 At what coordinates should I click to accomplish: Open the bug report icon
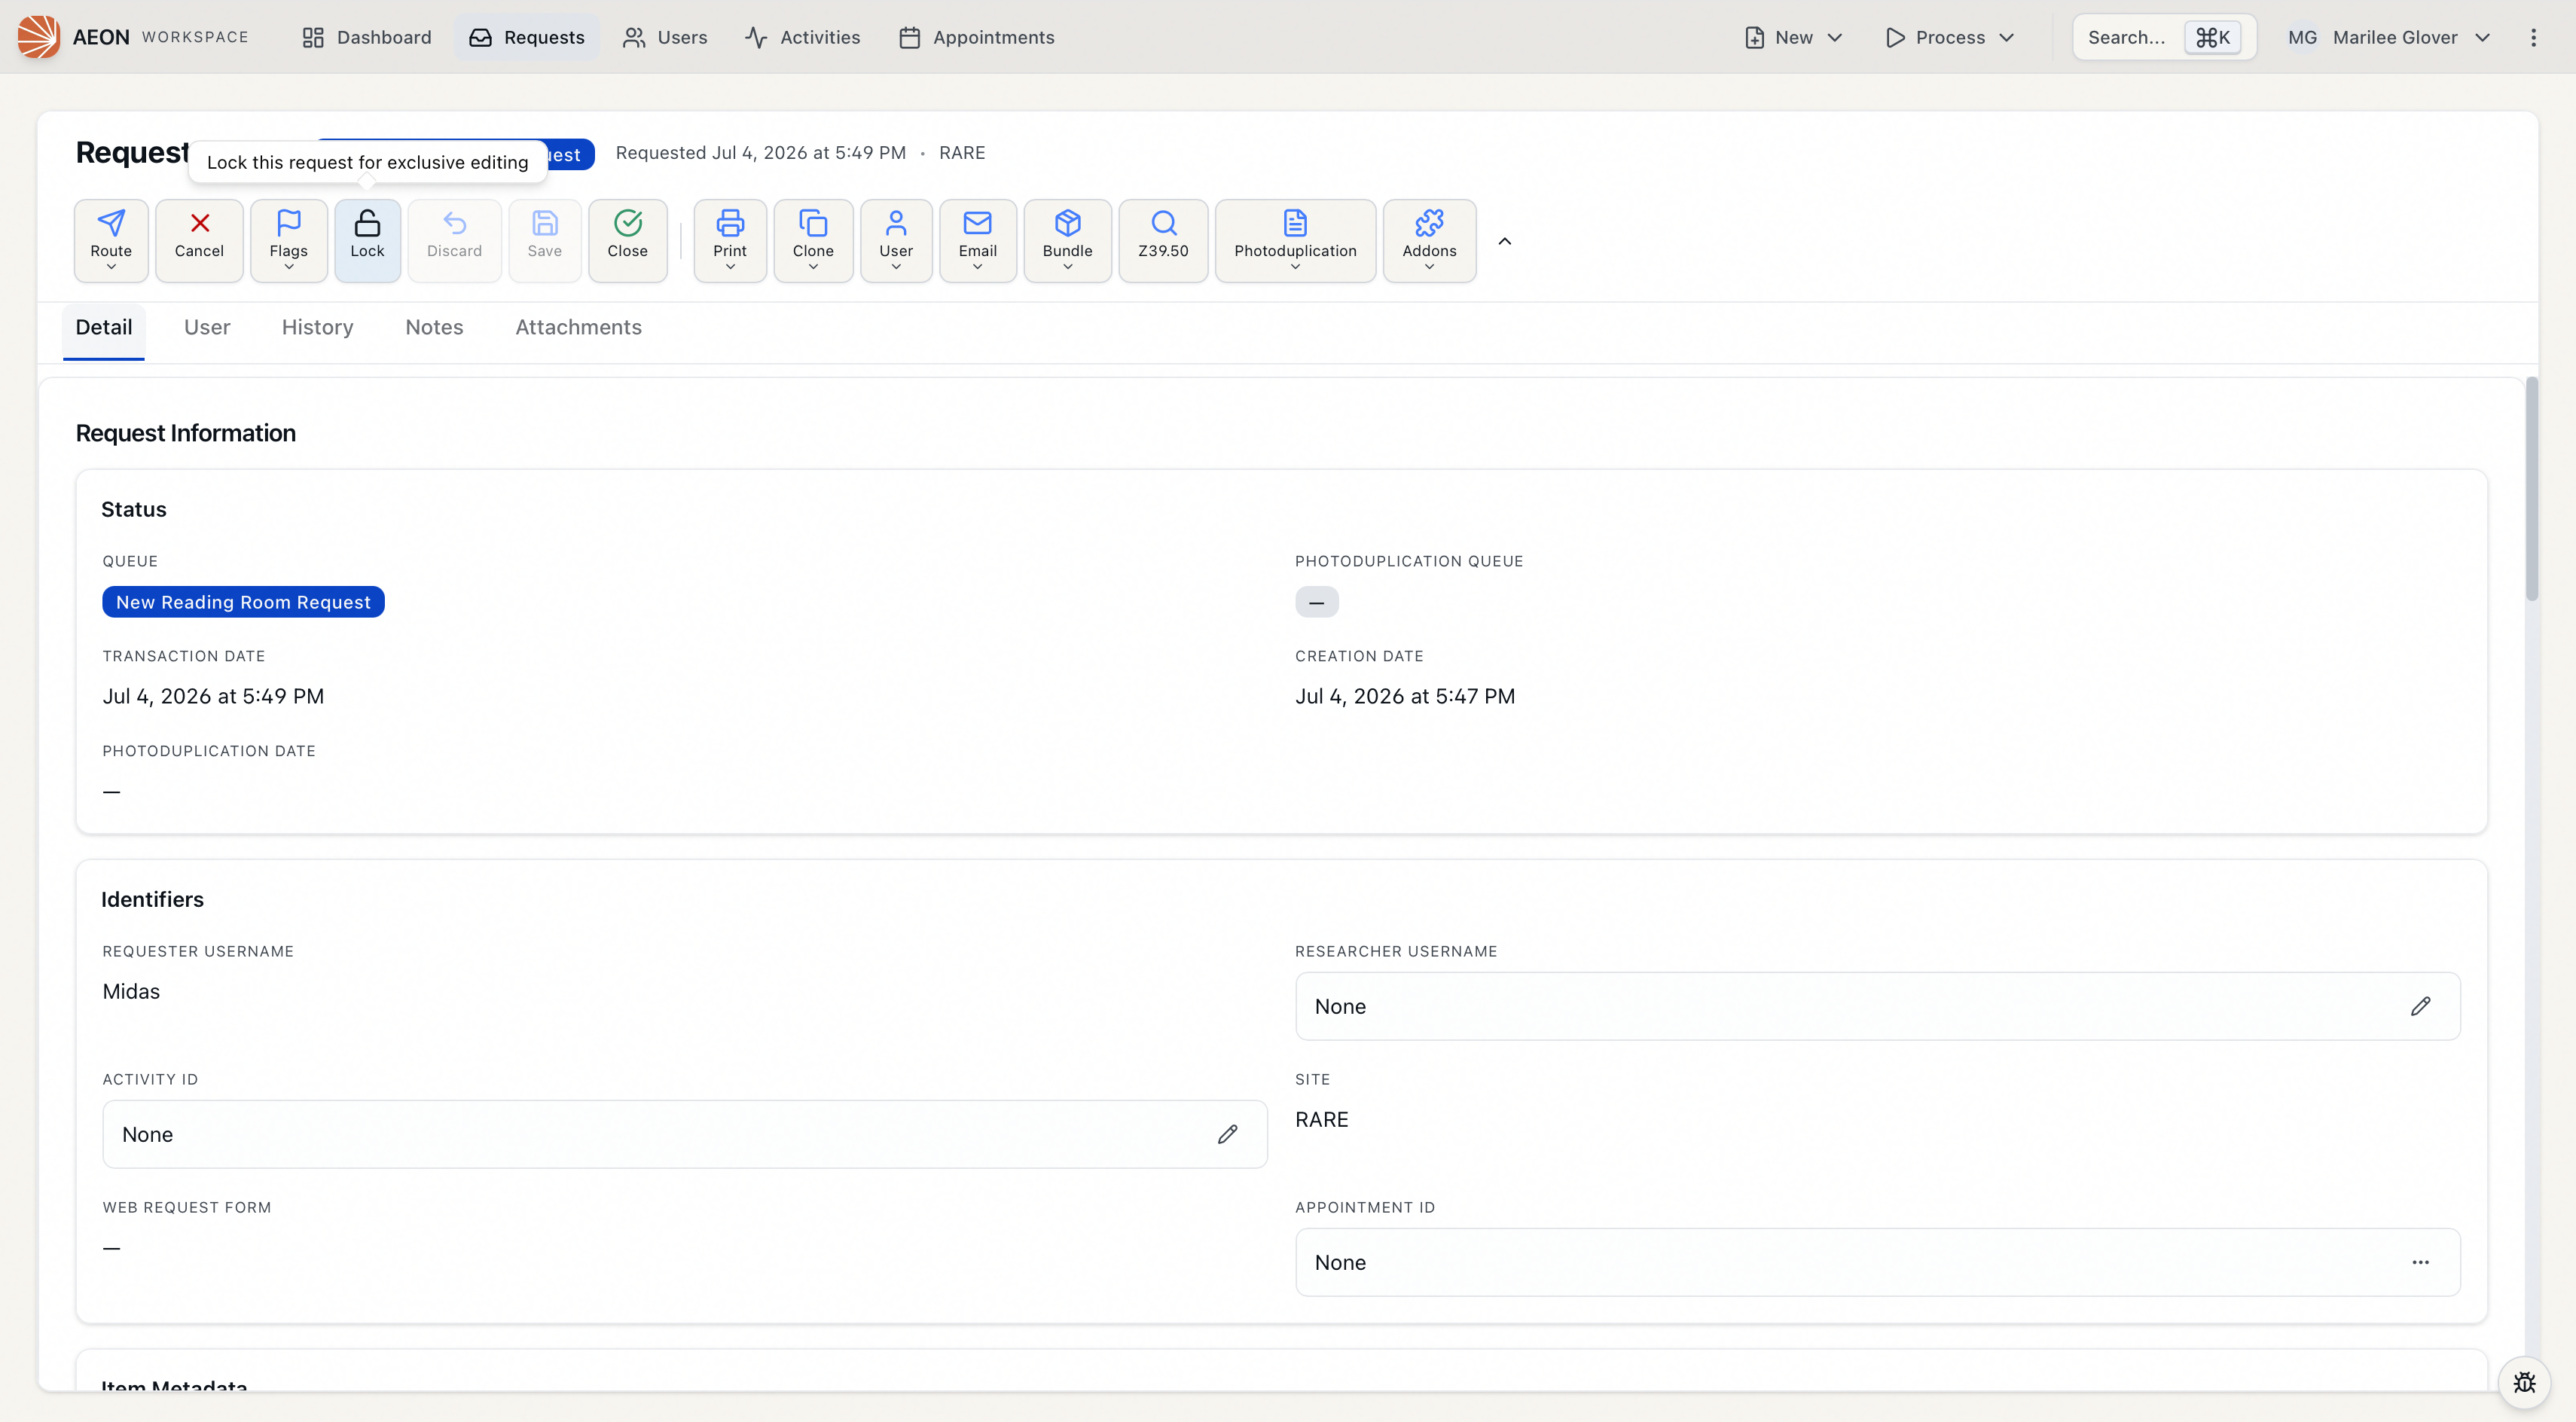tap(2524, 1382)
